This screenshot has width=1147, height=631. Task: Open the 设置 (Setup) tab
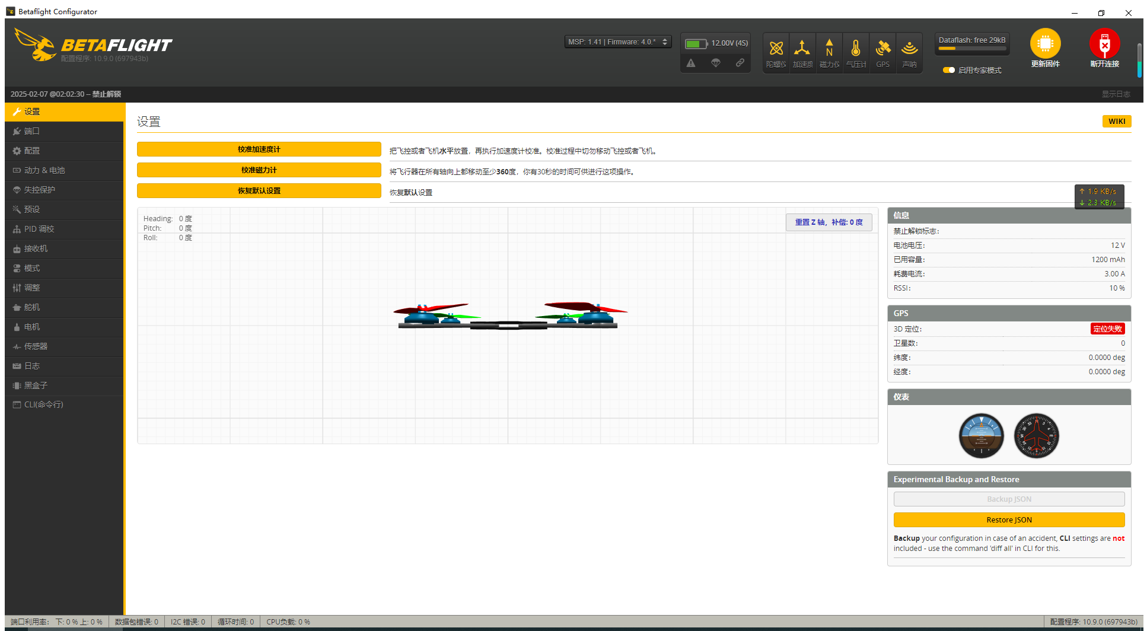click(x=64, y=111)
